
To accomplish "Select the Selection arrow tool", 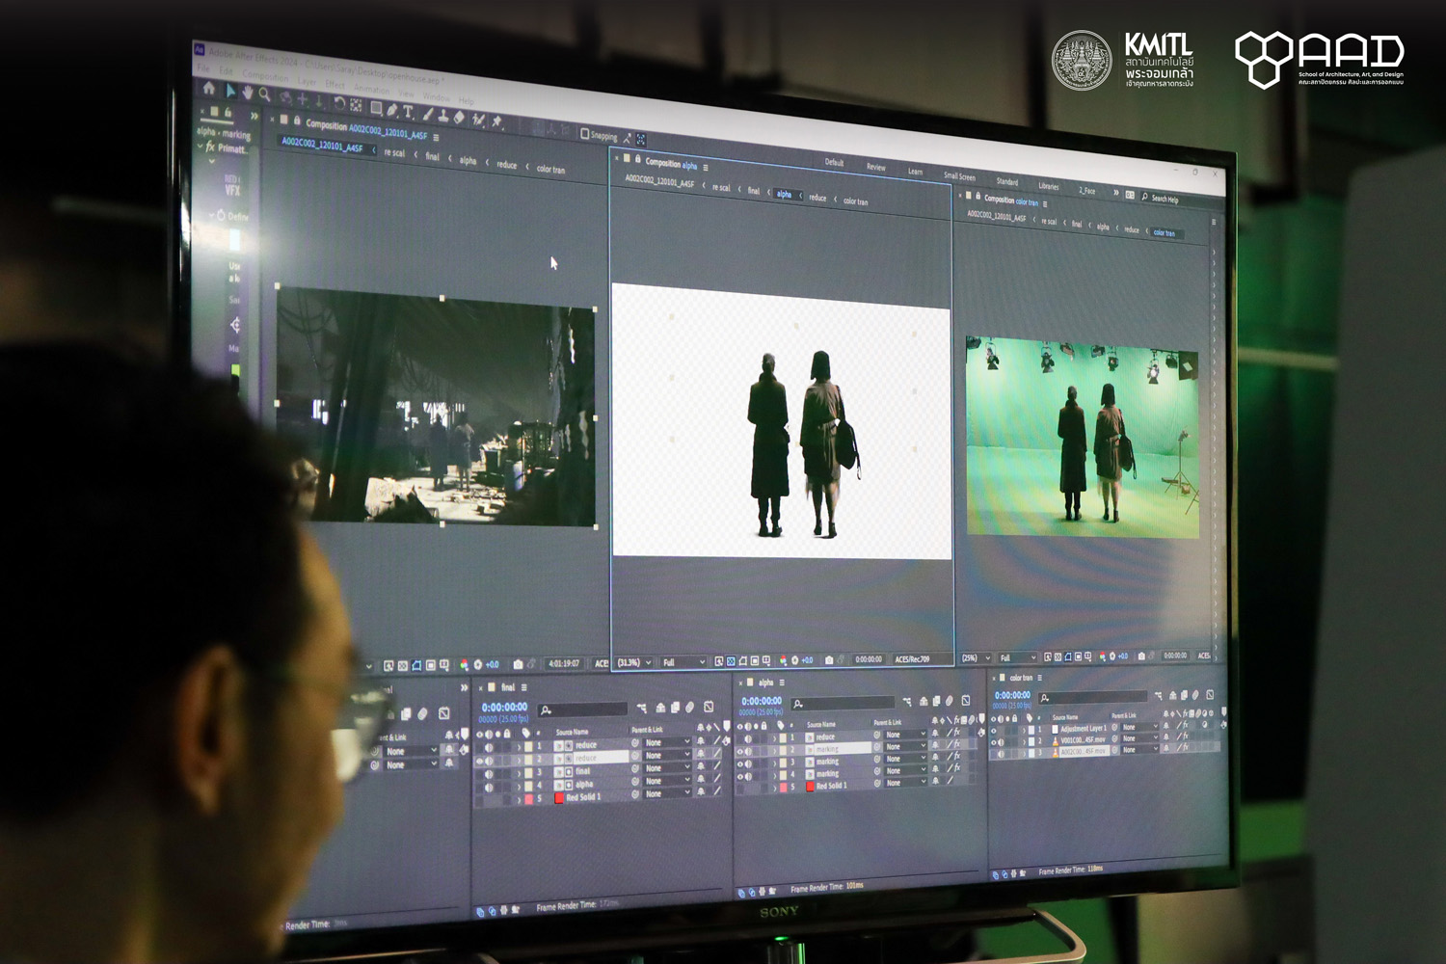I will pos(230,90).
